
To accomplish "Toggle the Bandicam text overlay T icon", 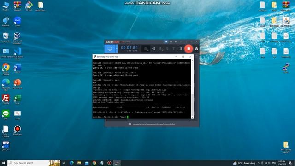I will [174, 49].
